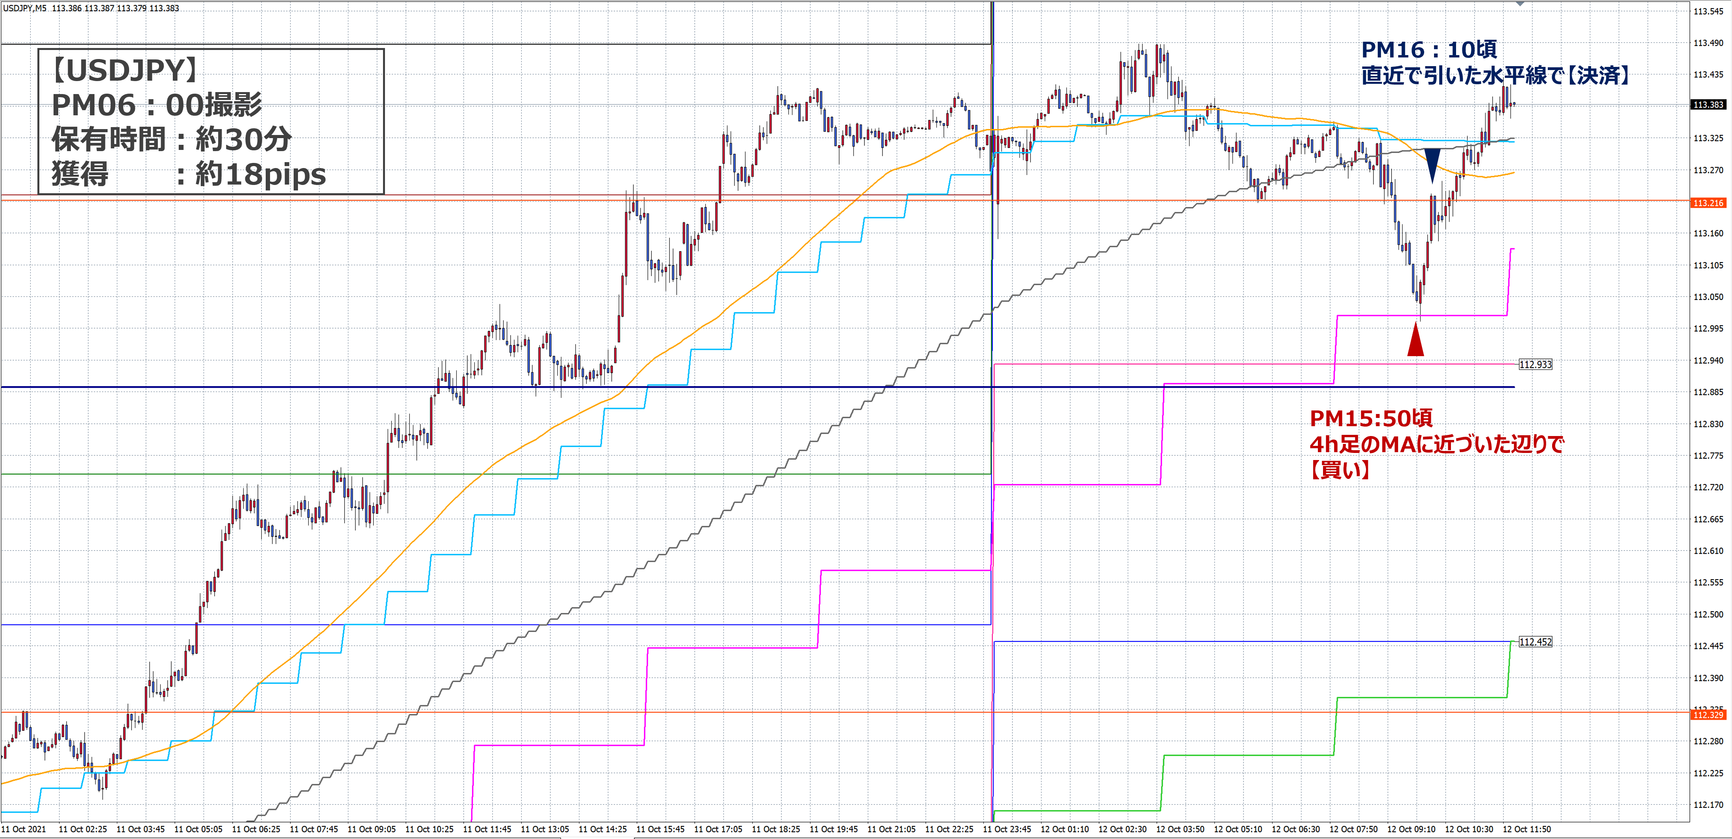Click the USDJPY,M5 symbol header text
This screenshot has width=1732, height=839.
click(25, 8)
